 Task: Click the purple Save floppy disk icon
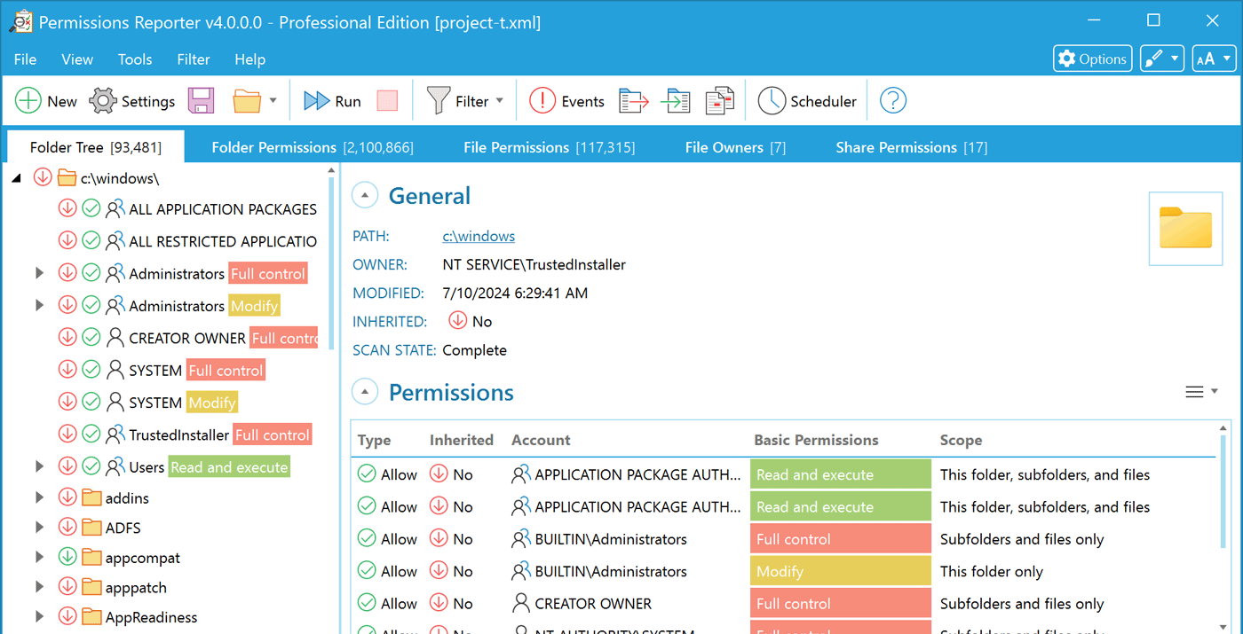pyautogui.click(x=202, y=101)
